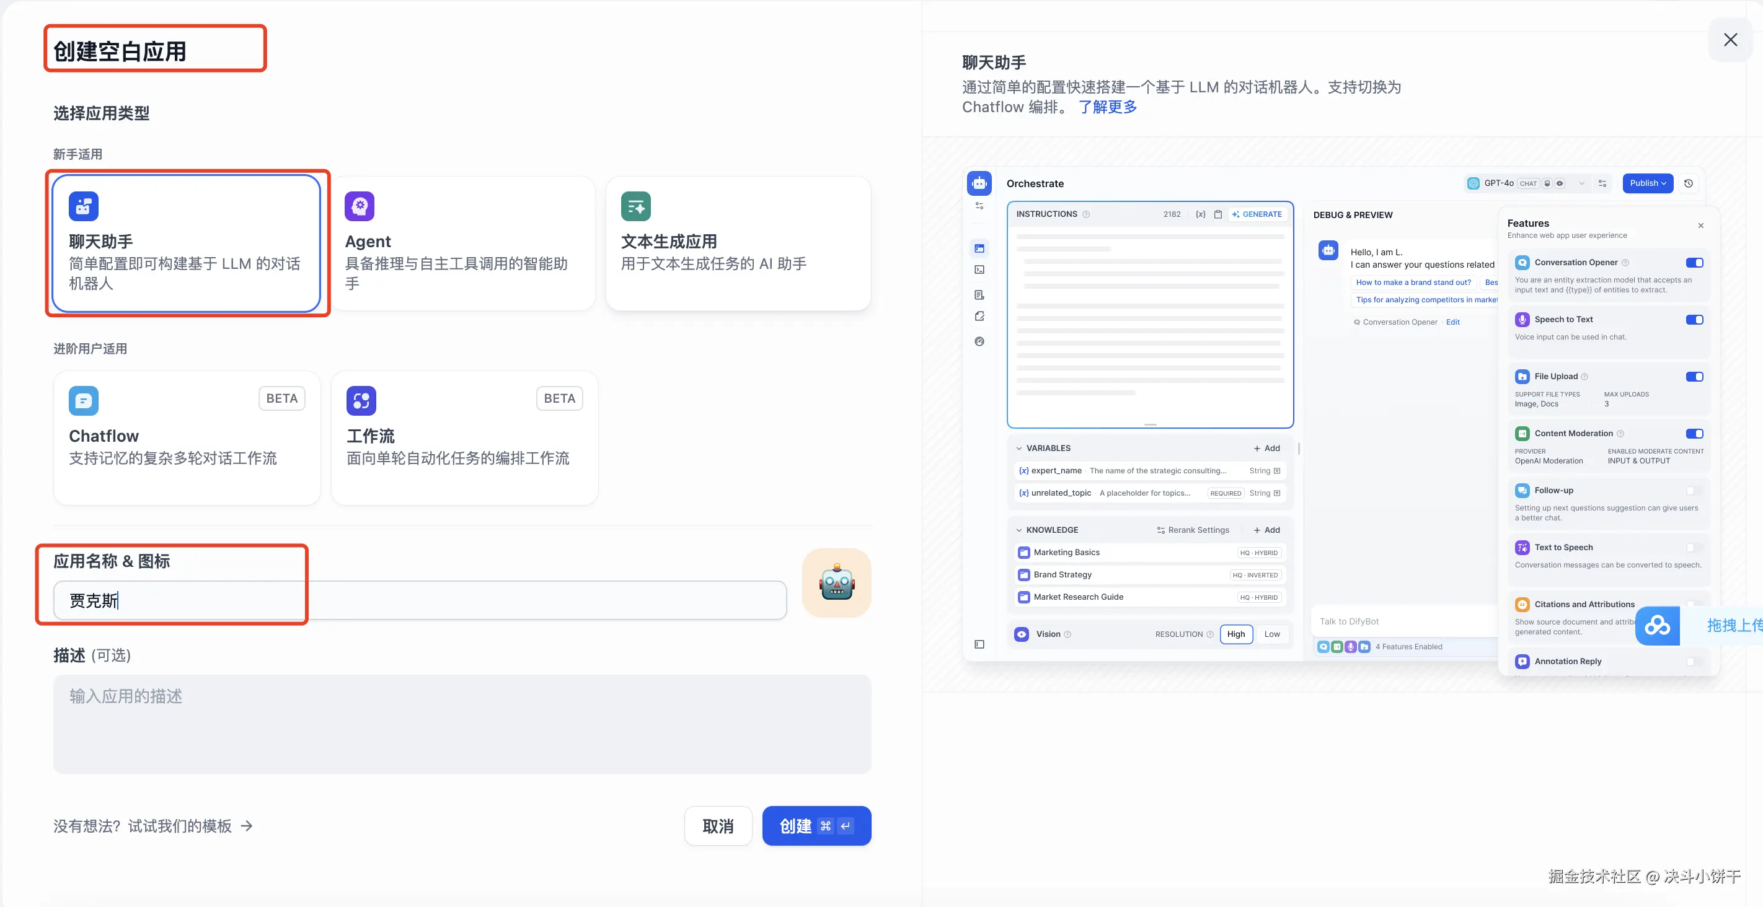
Task: Click the 文本生成应用 green icon
Action: pos(635,206)
